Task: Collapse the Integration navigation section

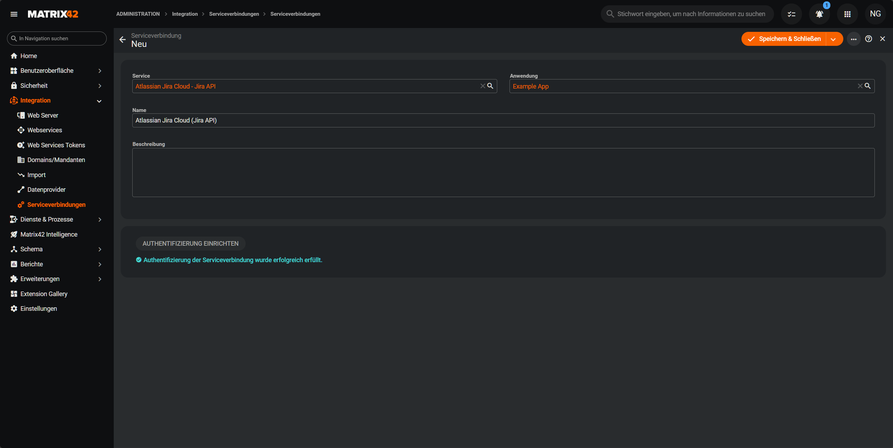Action: click(99, 101)
